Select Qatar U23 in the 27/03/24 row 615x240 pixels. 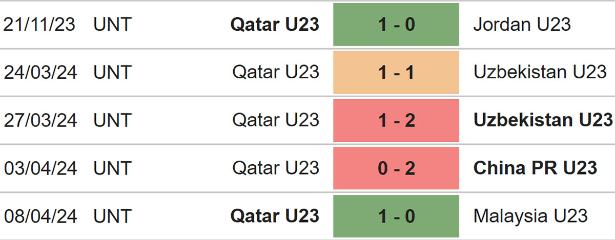click(276, 120)
